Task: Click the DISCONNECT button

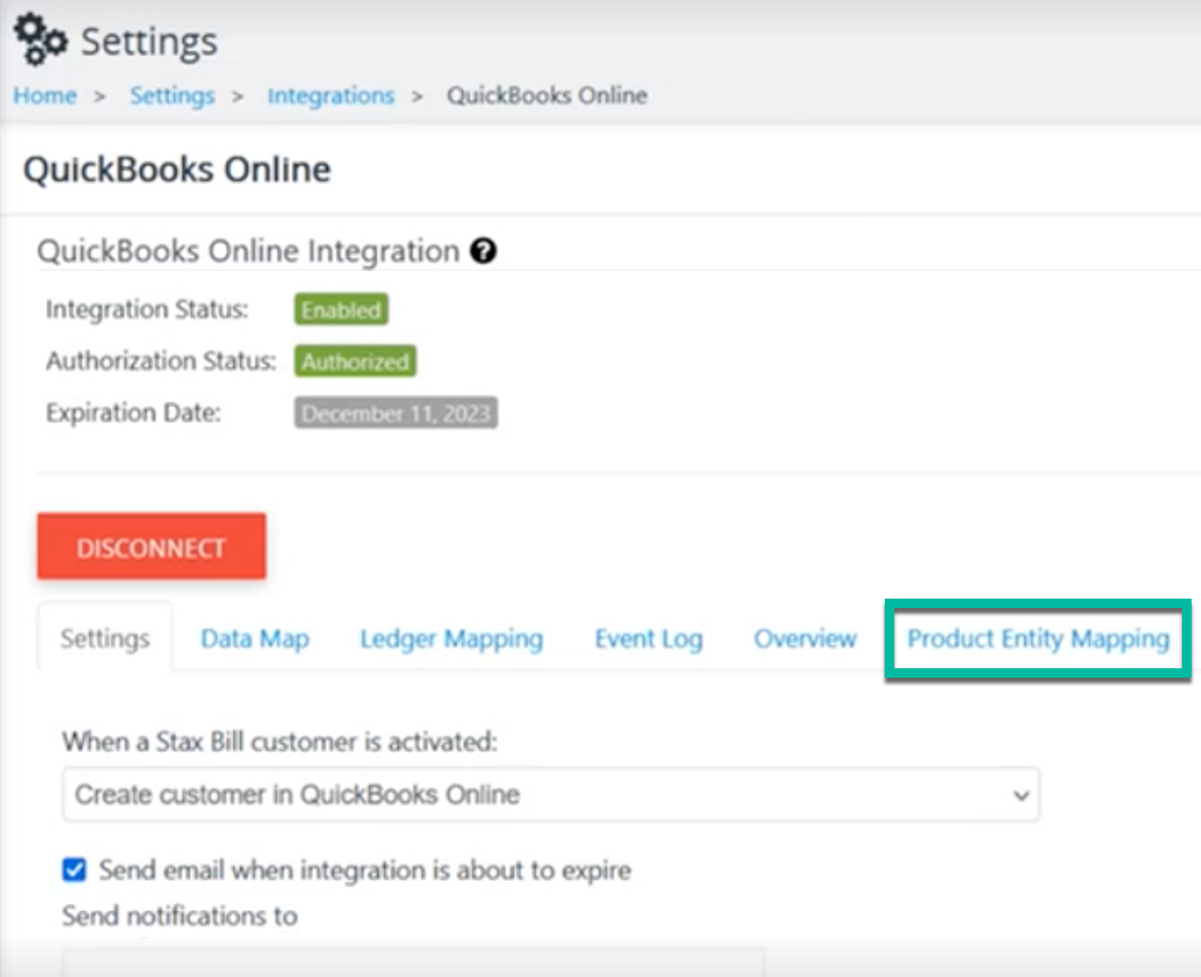Action: coord(152,547)
